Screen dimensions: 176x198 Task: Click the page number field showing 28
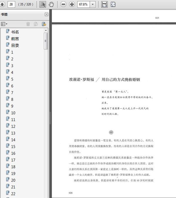tap(11, 4)
